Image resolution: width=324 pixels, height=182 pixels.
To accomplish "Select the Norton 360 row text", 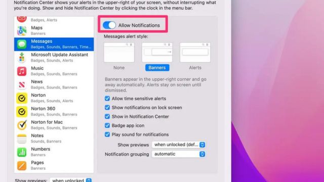I will tap(54, 111).
